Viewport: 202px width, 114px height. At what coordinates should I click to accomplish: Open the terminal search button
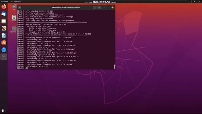coord(95,7)
